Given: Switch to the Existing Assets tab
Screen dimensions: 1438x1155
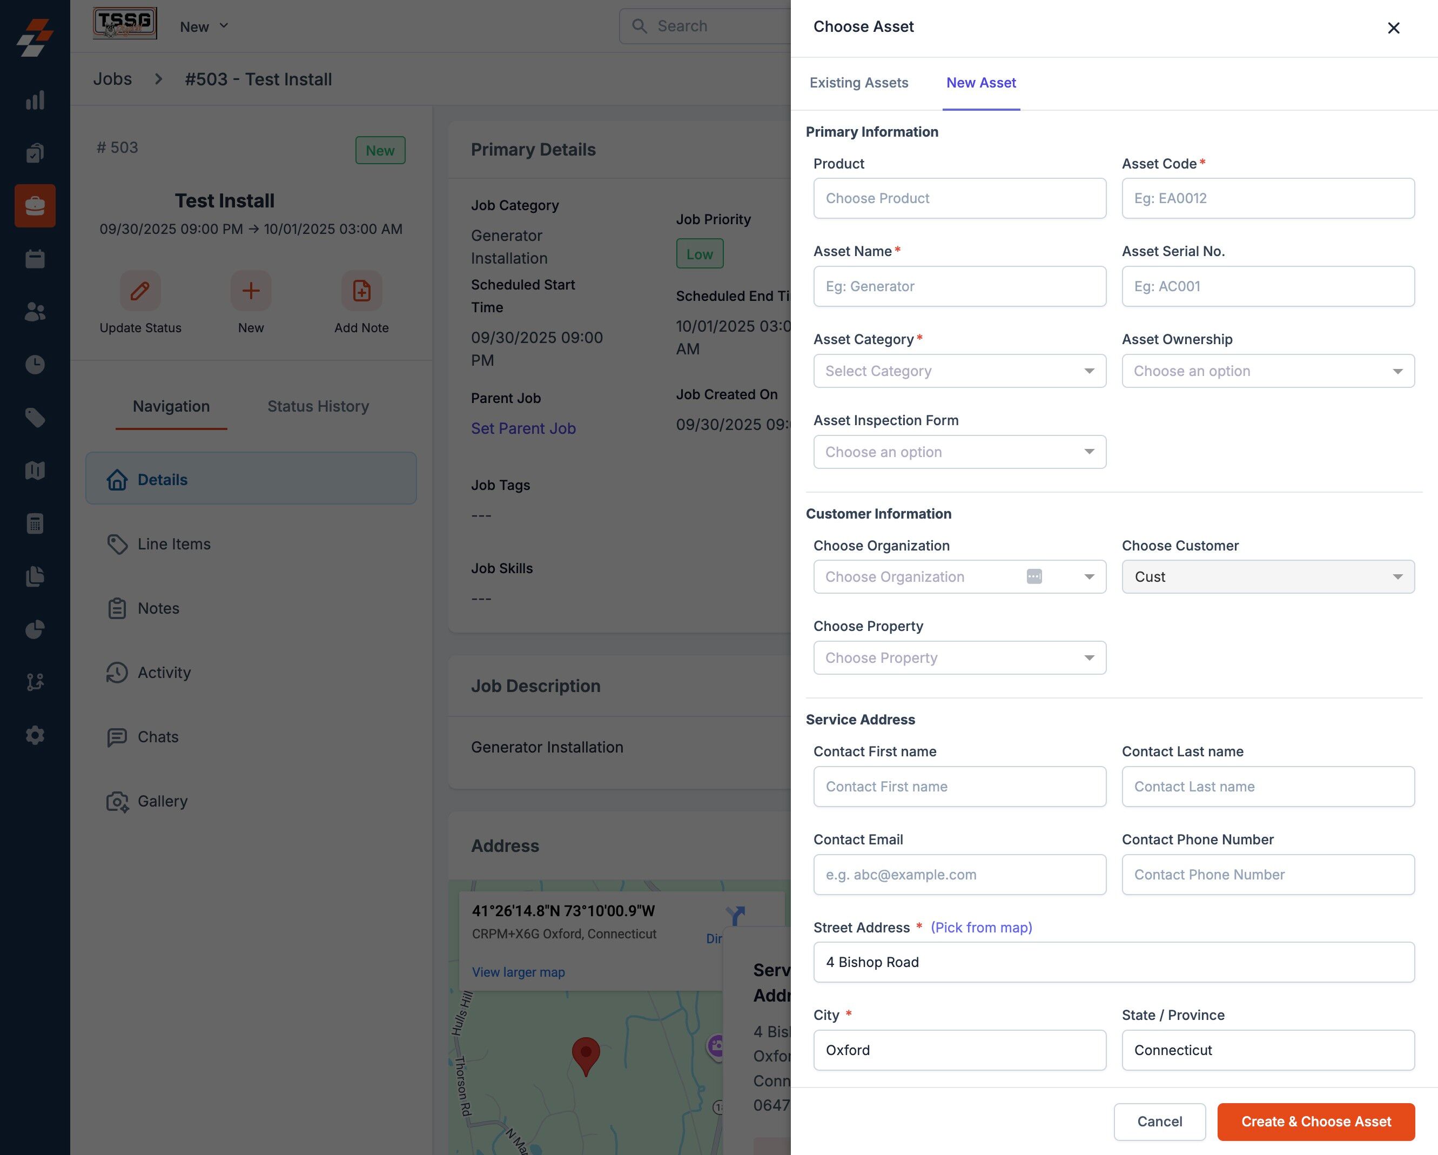Looking at the screenshot, I should (x=858, y=83).
